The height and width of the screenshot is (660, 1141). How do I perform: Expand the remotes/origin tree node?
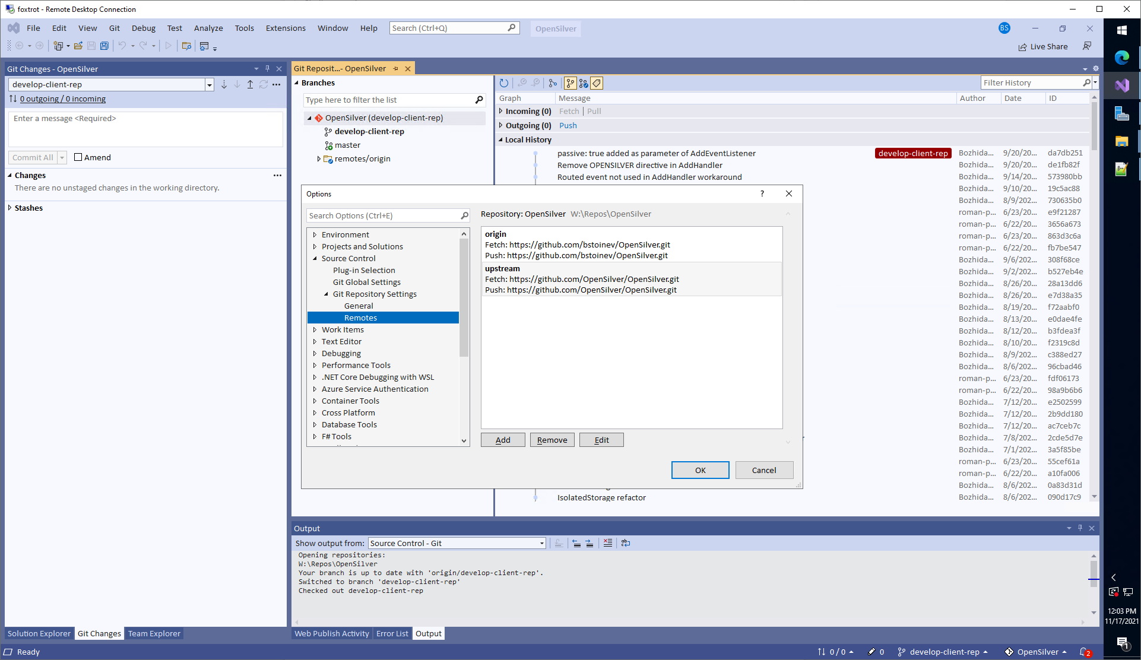tap(319, 159)
